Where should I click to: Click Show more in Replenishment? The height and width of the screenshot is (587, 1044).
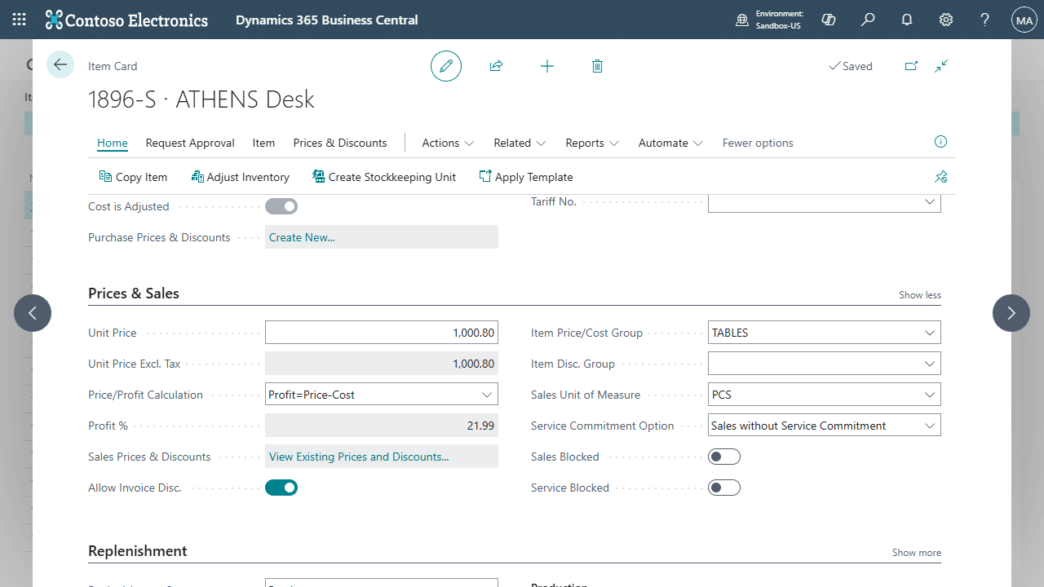coord(917,553)
